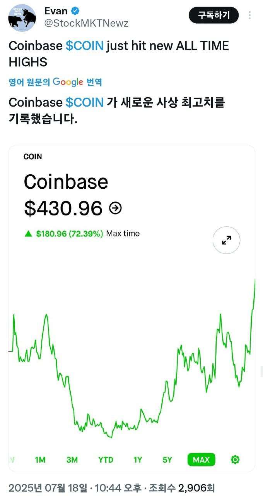
Task: Open the @StockMKTNewz handle link
Action: [87, 23]
